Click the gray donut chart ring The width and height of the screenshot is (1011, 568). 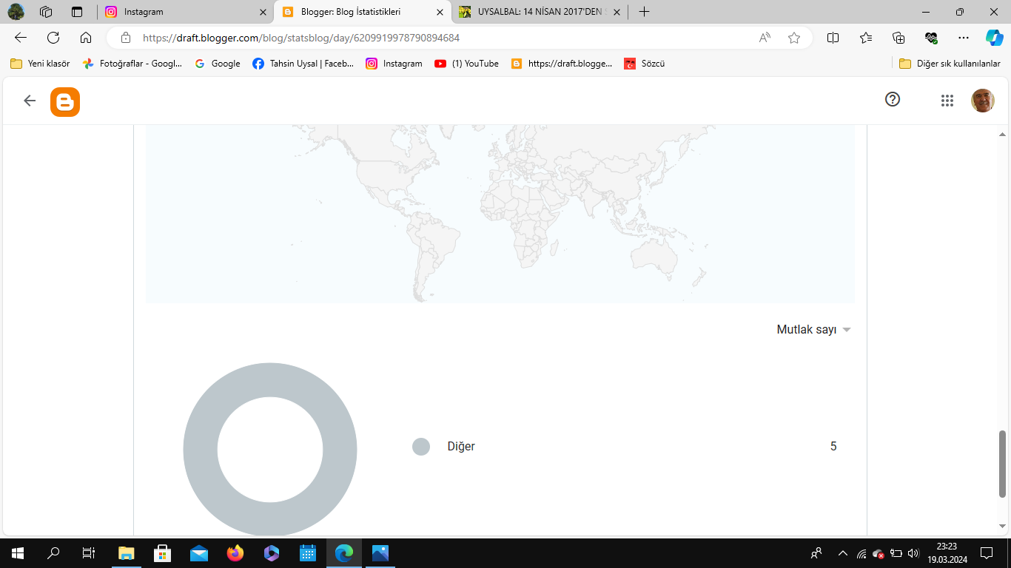(200, 450)
